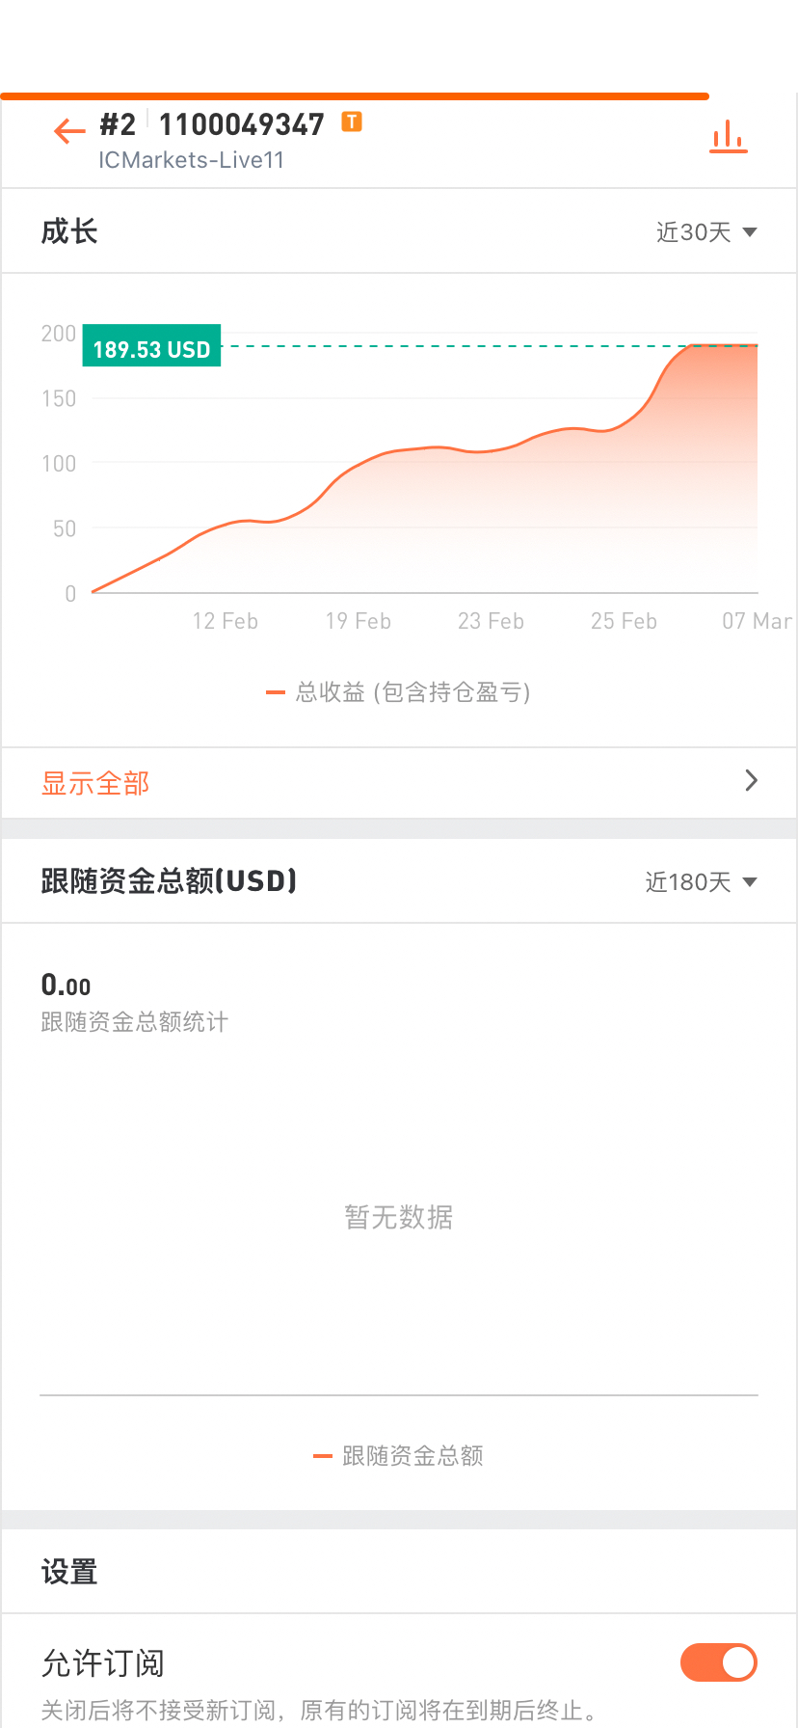Tap the 设置 section header

(69, 1573)
